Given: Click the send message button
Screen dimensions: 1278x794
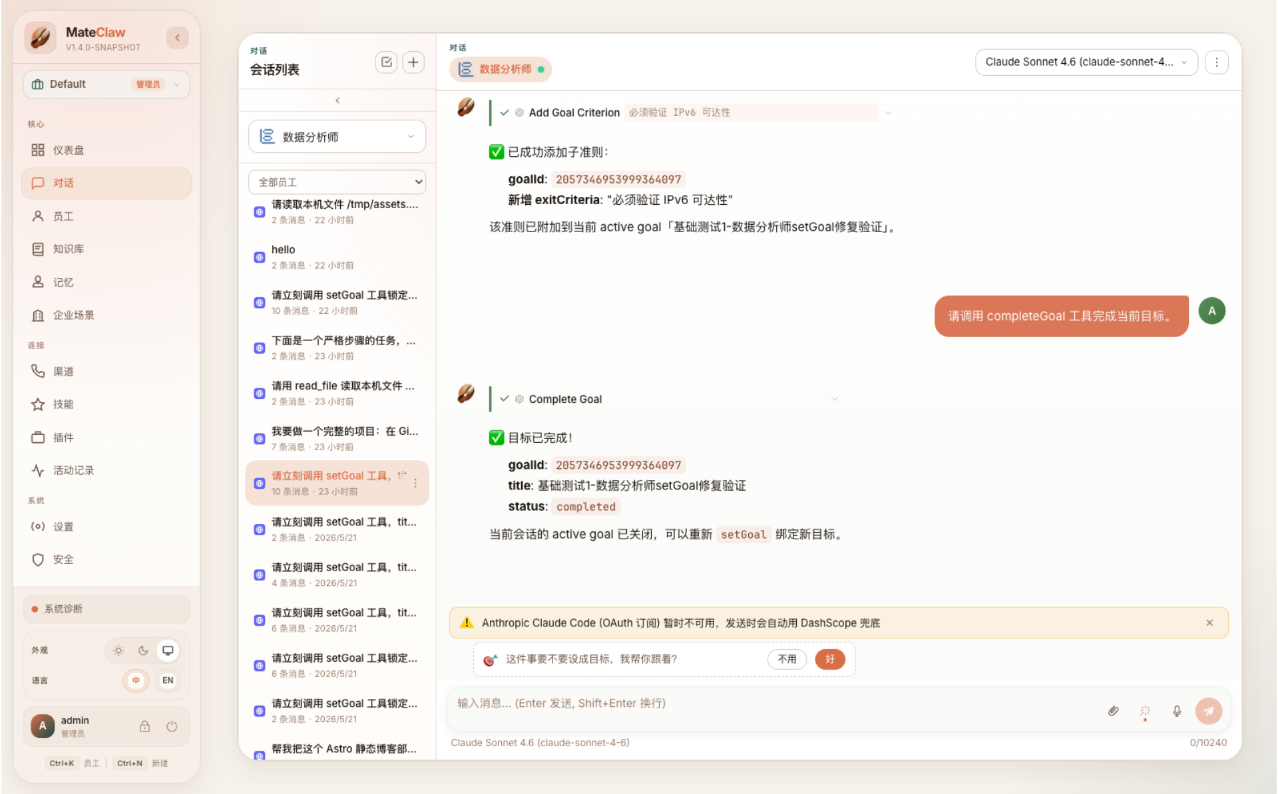Looking at the screenshot, I should point(1209,711).
